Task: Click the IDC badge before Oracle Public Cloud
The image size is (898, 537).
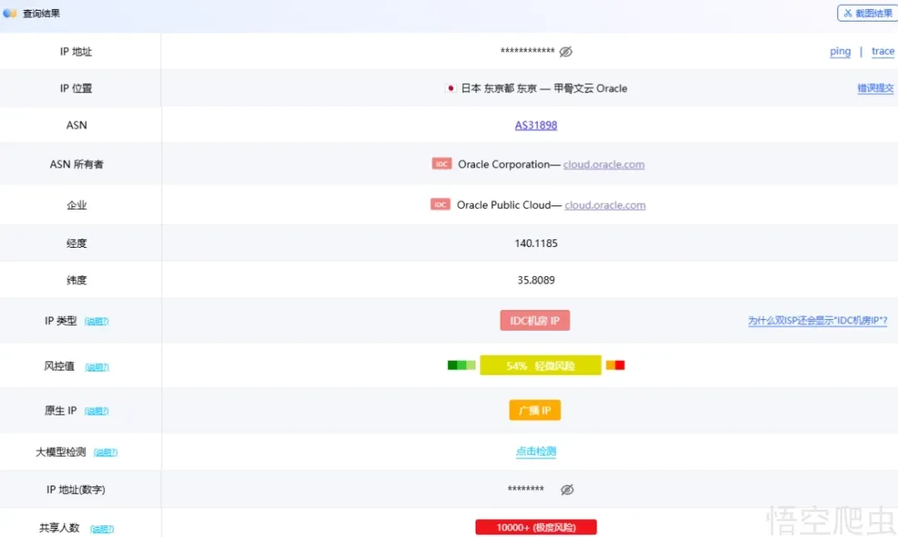Action: click(441, 204)
